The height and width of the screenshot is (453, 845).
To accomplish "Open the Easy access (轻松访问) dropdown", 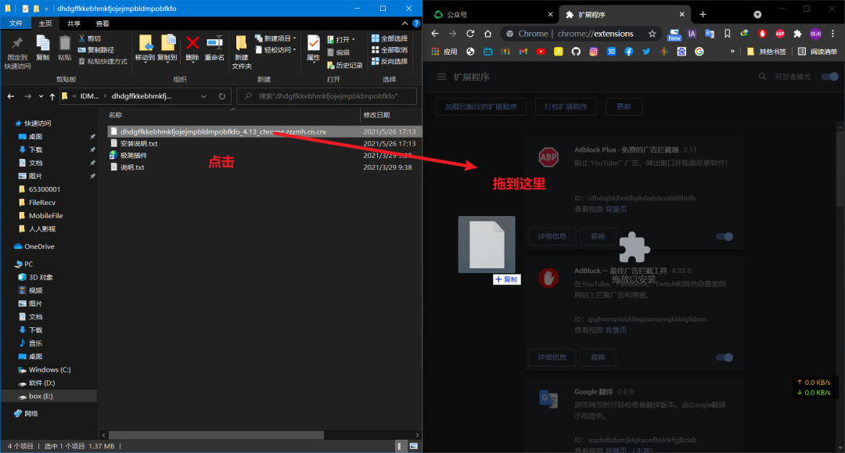I will [275, 50].
